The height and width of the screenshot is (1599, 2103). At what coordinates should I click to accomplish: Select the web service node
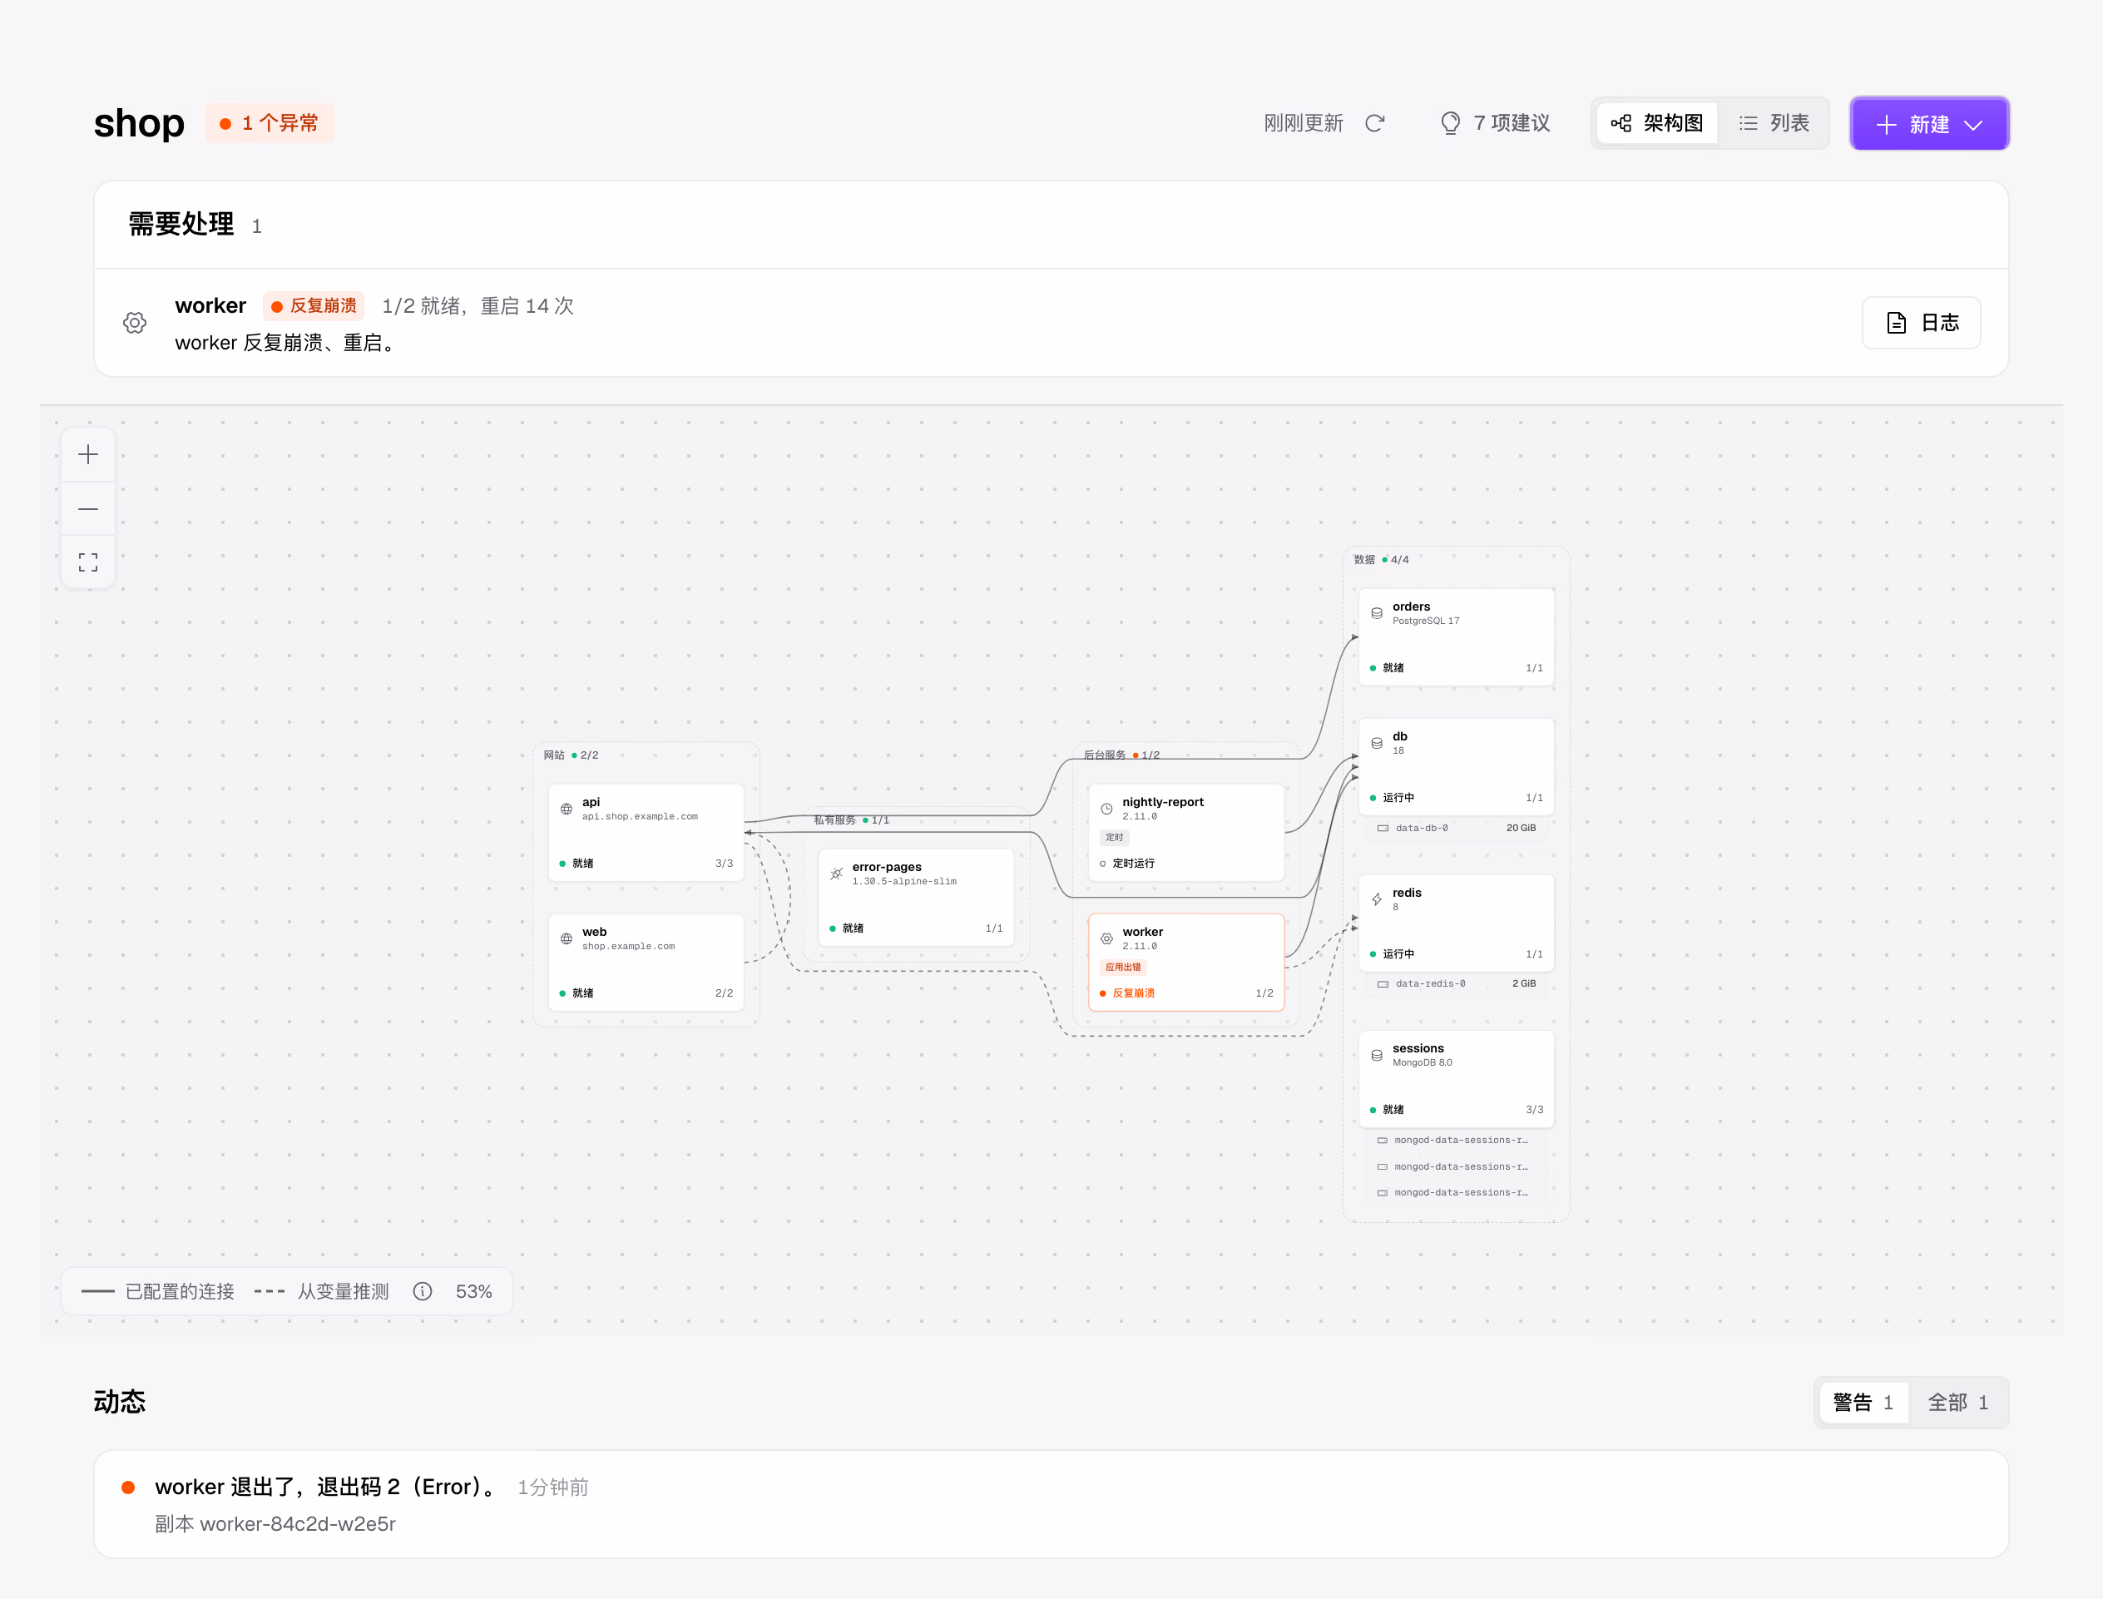[646, 963]
